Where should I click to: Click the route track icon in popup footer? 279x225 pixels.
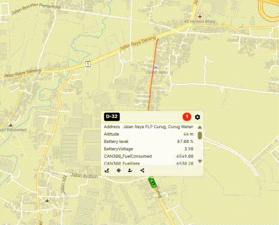pos(107,171)
